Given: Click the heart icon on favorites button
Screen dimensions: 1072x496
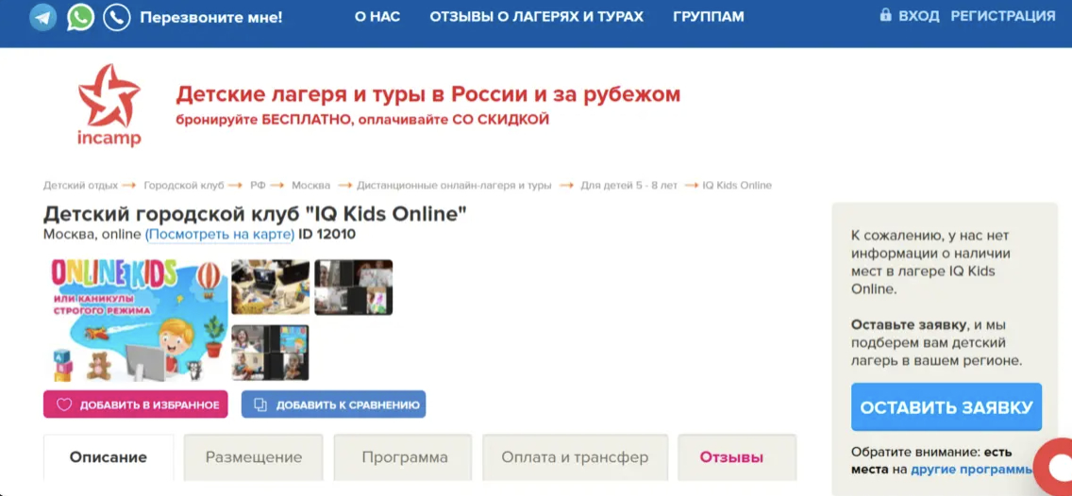Looking at the screenshot, I should point(63,405).
